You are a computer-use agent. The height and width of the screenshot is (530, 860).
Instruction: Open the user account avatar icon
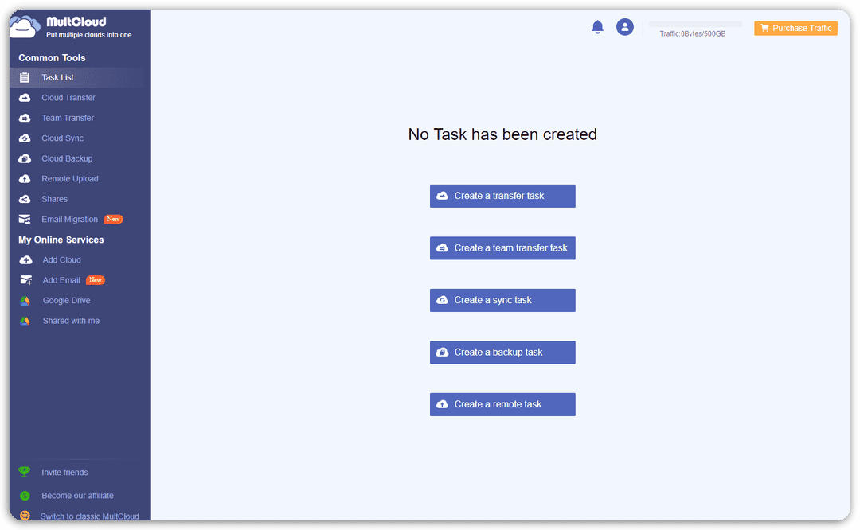pyautogui.click(x=625, y=27)
